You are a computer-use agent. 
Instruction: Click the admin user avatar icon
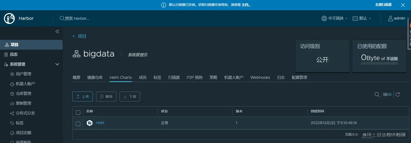pyautogui.click(x=390, y=18)
